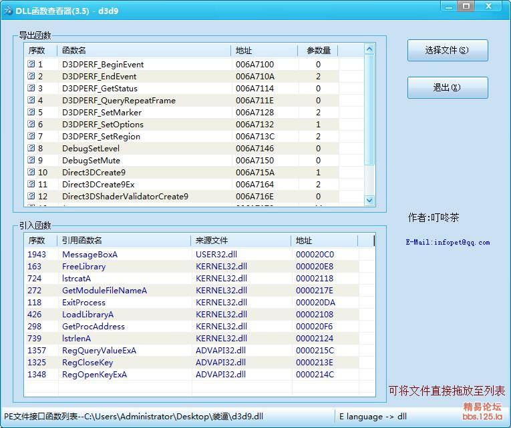The height and width of the screenshot is (428, 511).
Task: Sort export list by 序数 column header
Action: tap(41, 51)
